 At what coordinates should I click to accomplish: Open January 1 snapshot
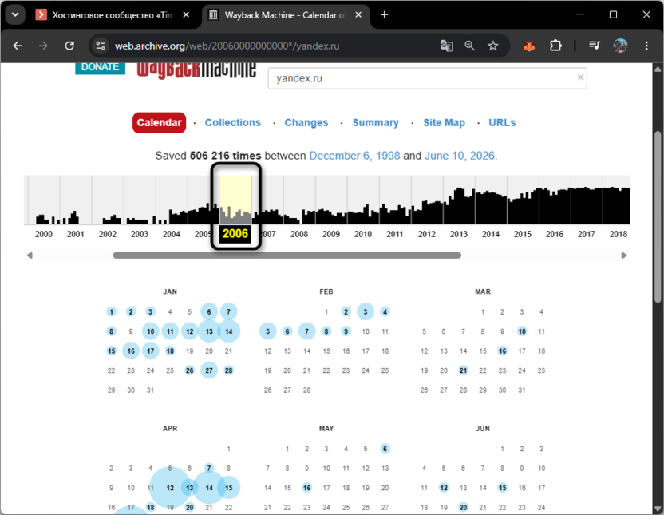[112, 311]
